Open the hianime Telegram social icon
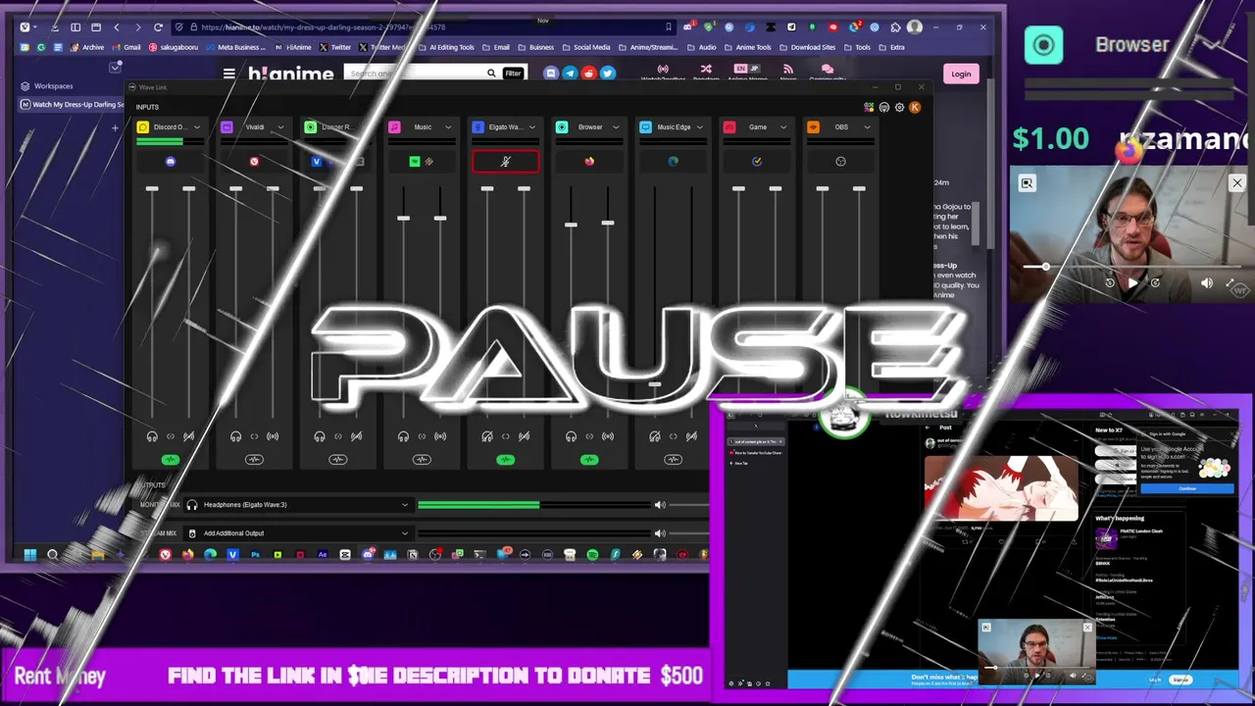 [570, 74]
